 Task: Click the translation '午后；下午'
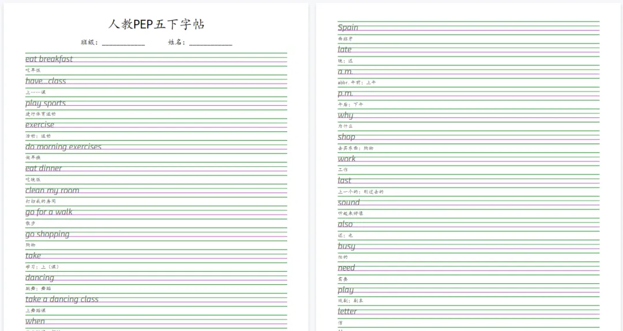point(350,104)
